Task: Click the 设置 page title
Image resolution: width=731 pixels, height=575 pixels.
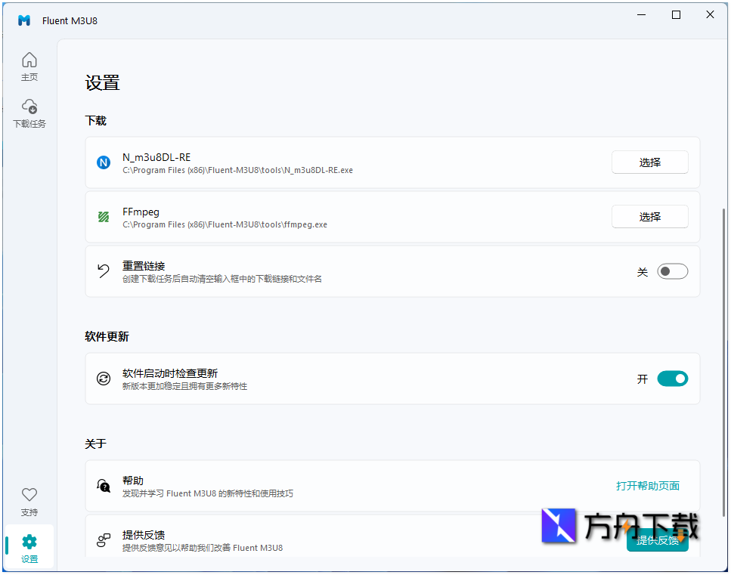Action: click(x=102, y=83)
